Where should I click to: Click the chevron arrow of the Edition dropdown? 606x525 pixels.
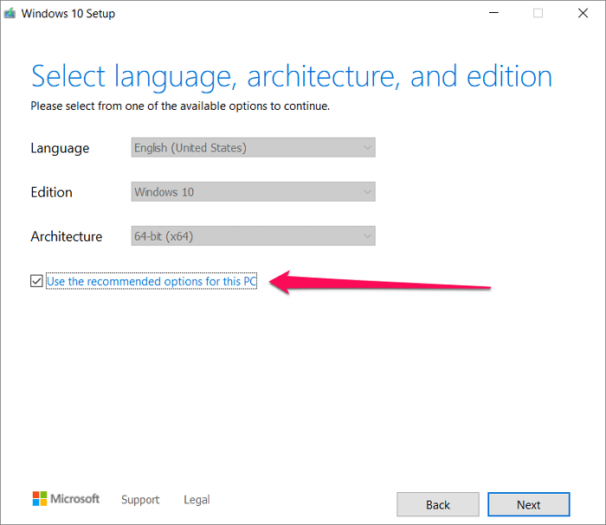click(x=367, y=192)
